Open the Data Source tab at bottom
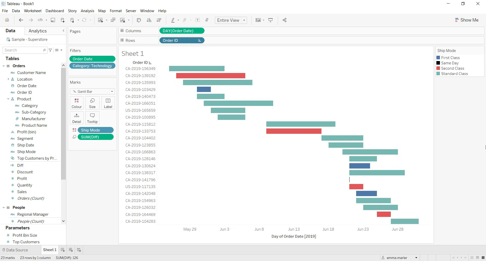 tap(17, 250)
